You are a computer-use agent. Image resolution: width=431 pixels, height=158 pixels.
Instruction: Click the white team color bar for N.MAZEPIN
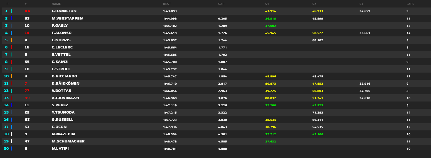[x=12, y=134]
